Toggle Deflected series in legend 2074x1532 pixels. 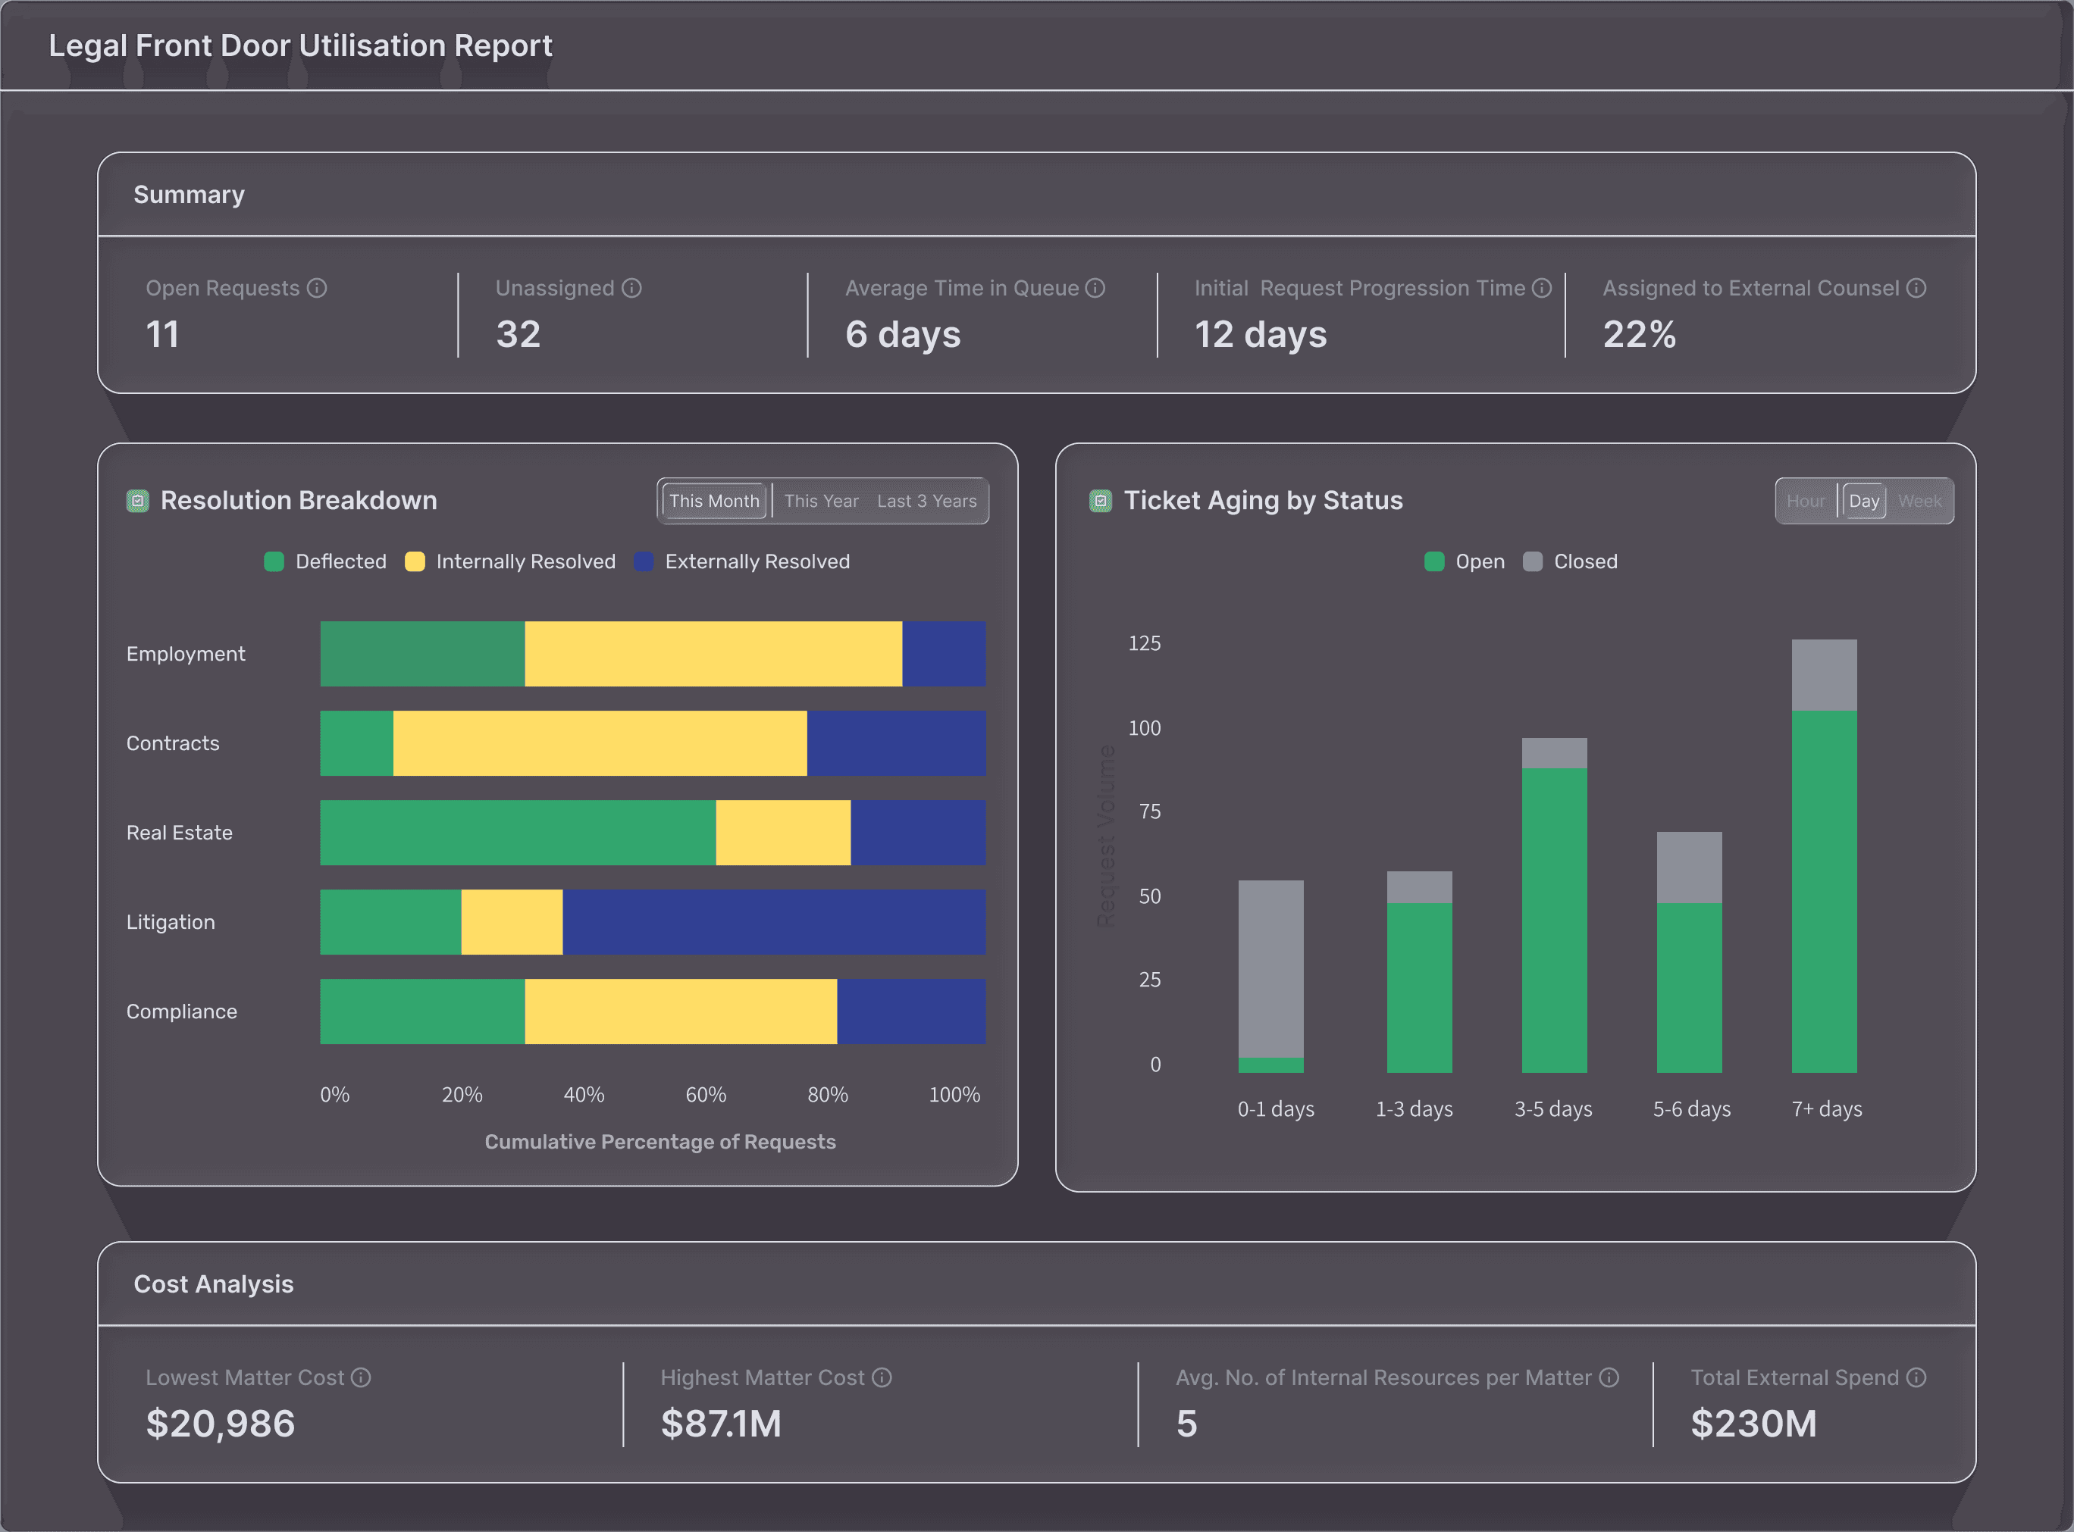325,562
